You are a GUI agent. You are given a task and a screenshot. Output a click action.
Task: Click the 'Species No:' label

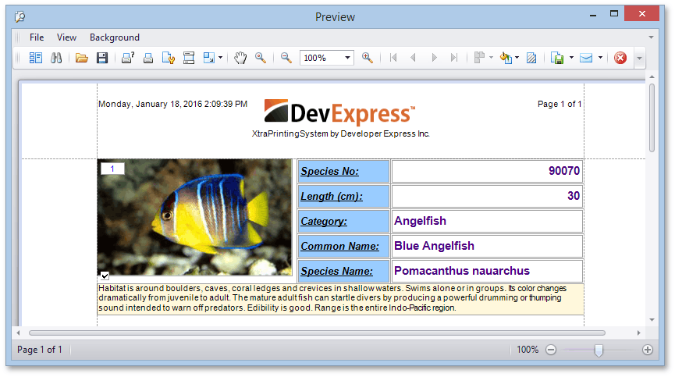tap(330, 171)
